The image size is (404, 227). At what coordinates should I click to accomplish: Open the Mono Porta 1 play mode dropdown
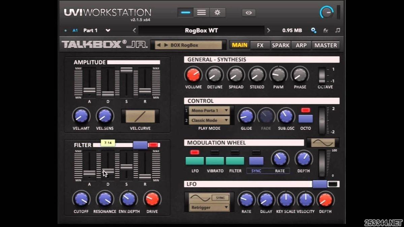click(x=209, y=110)
